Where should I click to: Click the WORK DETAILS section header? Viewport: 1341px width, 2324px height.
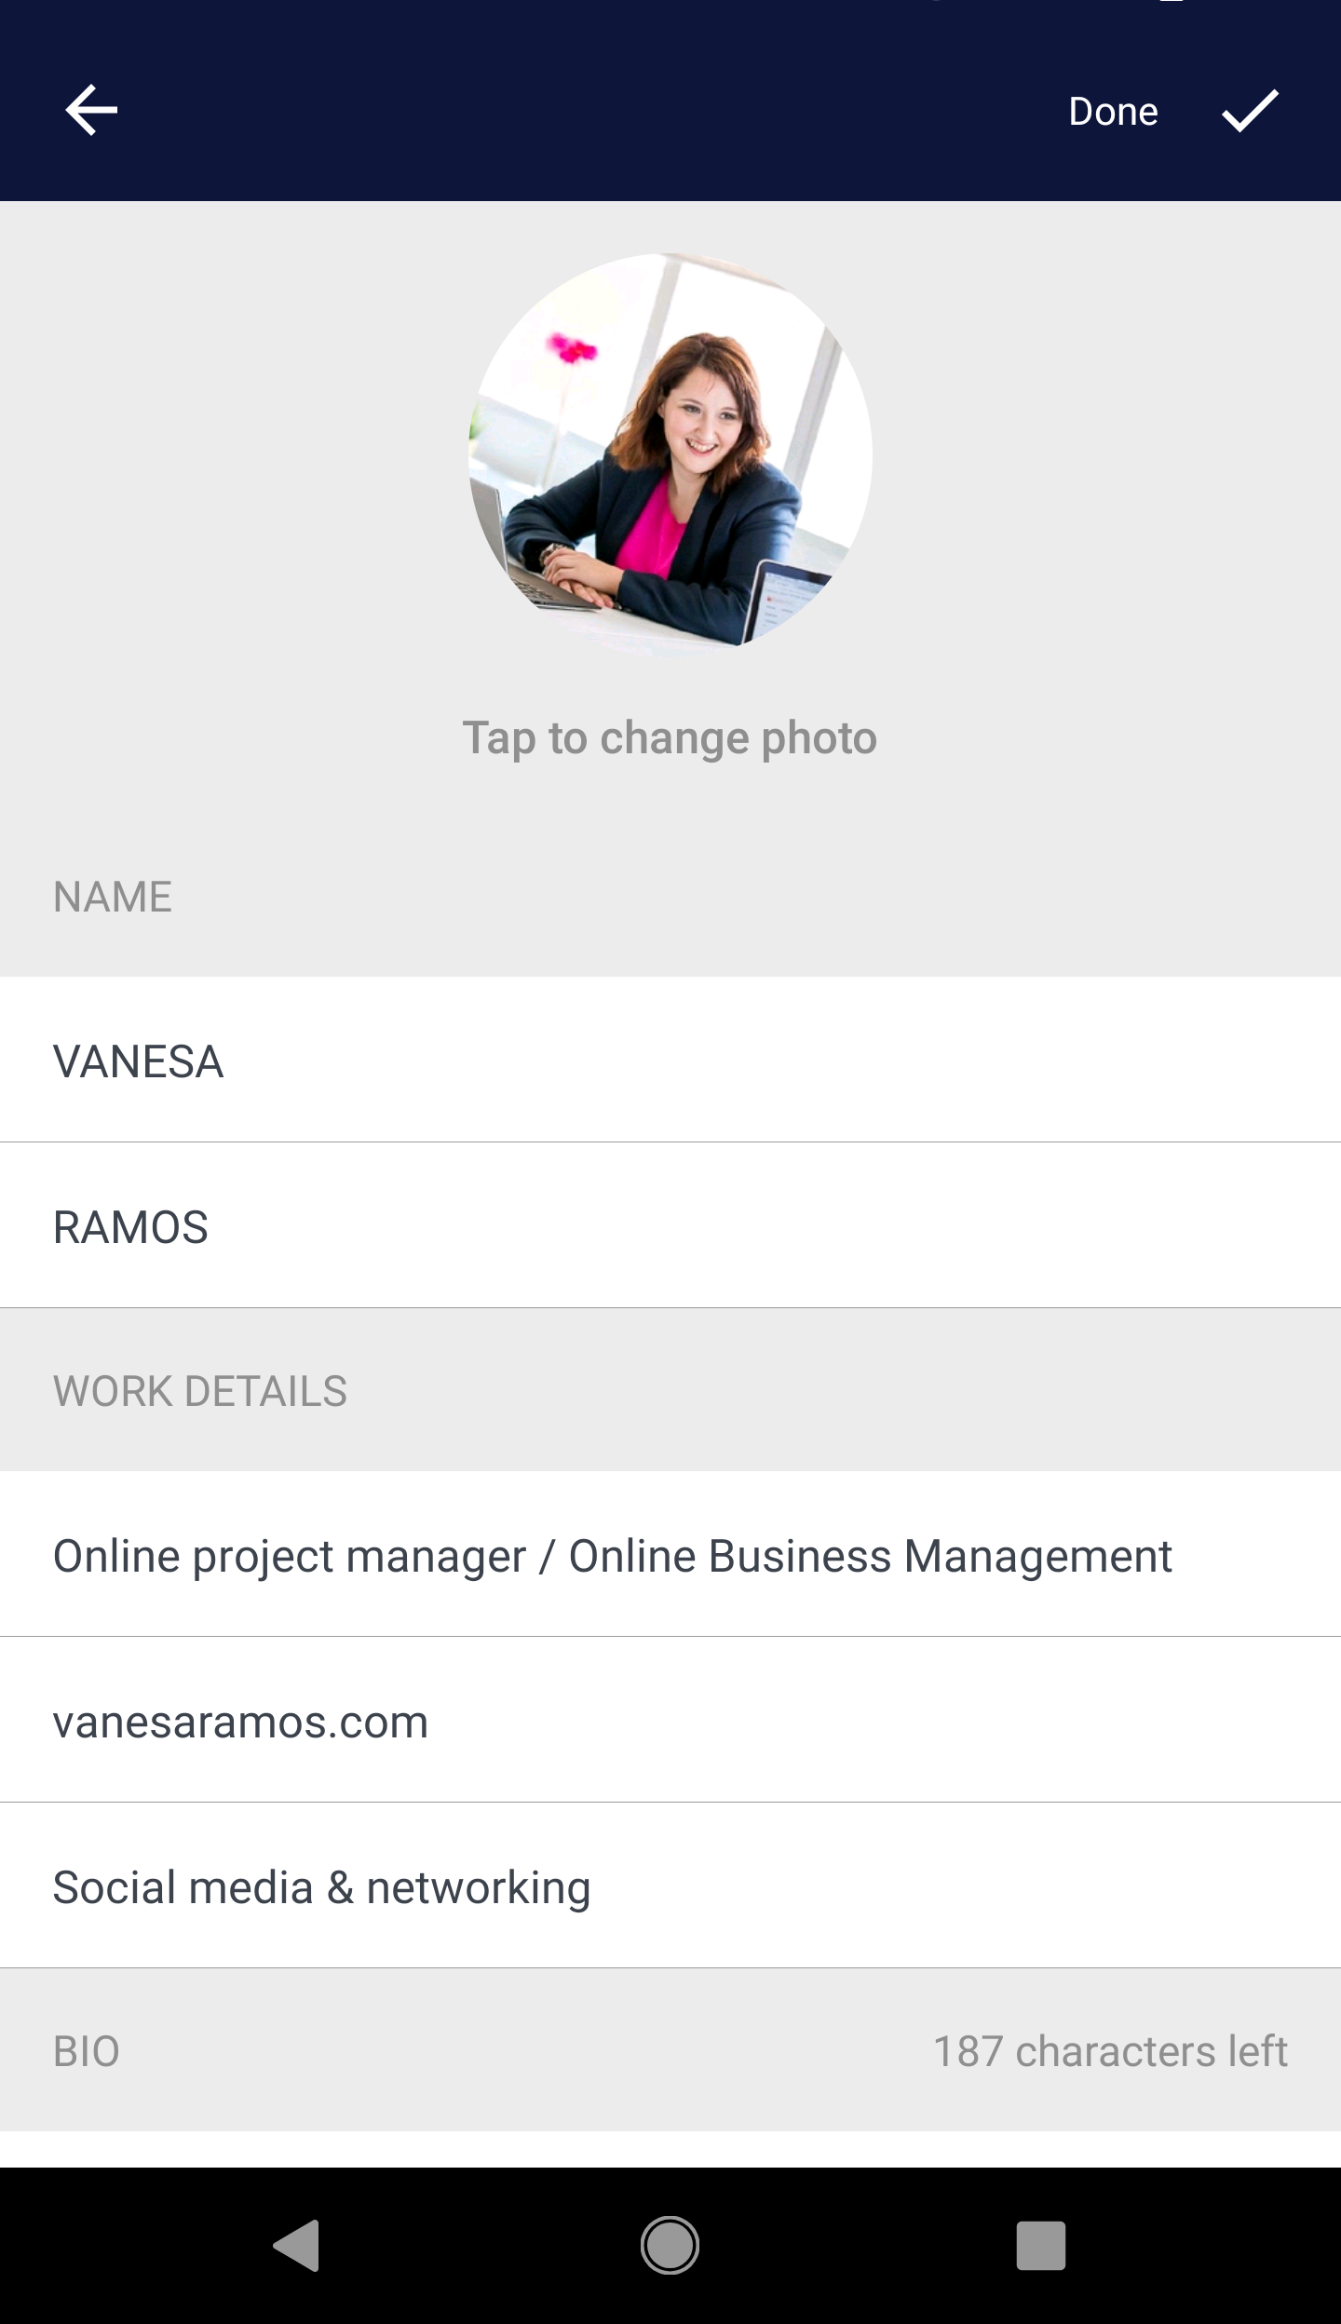(200, 1391)
